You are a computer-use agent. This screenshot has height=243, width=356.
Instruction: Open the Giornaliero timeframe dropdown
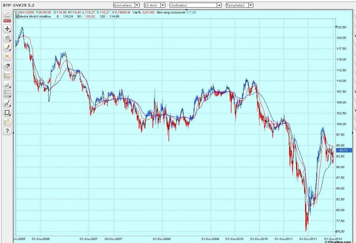coord(126,5)
